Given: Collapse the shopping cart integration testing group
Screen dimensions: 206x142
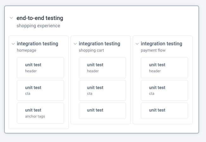Looking at the screenshot, I should (75, 44).
